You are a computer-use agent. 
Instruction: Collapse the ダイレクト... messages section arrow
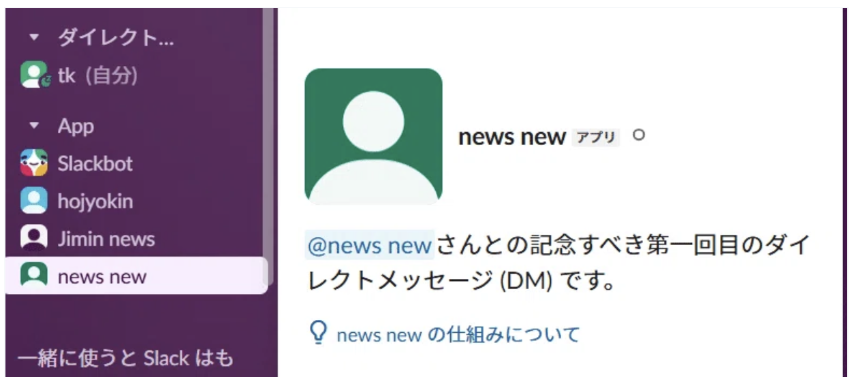(35, 38)
